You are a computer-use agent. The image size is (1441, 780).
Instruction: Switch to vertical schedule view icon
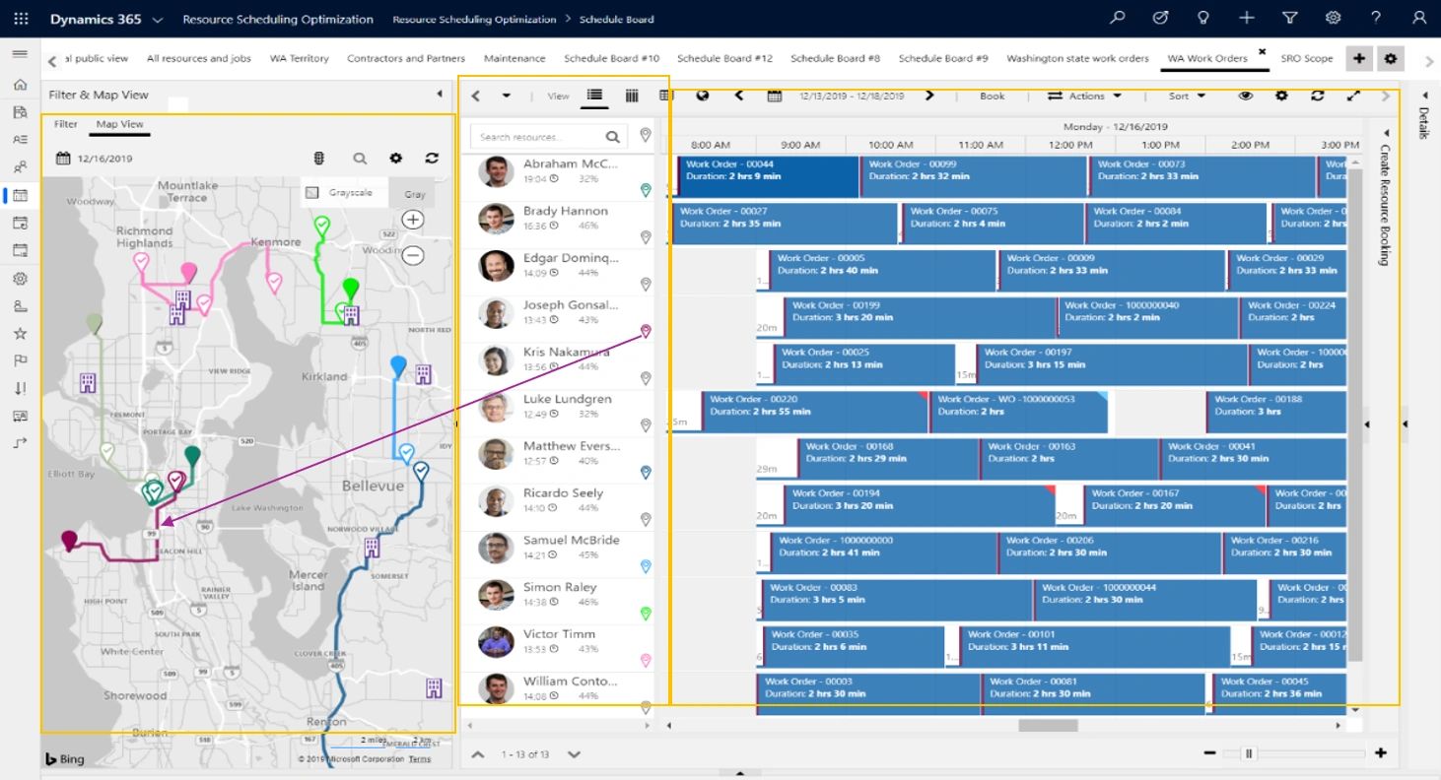pyautogui.click(x=632, y=96)
